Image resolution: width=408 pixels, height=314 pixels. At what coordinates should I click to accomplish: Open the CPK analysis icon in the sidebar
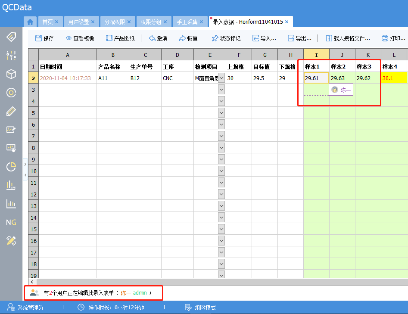[x=11, y=186]
